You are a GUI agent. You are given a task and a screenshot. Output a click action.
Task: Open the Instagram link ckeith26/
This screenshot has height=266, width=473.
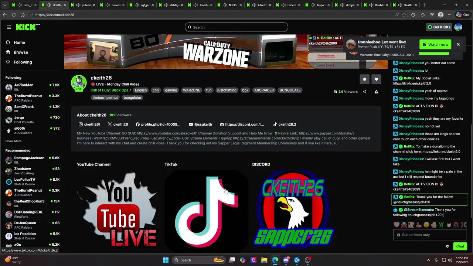(x=89, y=125)
